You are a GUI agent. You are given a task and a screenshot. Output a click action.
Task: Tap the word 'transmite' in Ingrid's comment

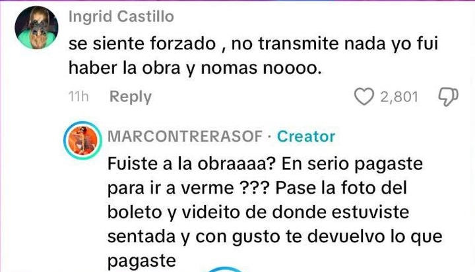(298, 44)
